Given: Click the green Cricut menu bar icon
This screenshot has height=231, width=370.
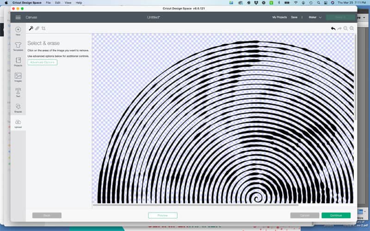Looking at the screenshot, I should 271,3.
